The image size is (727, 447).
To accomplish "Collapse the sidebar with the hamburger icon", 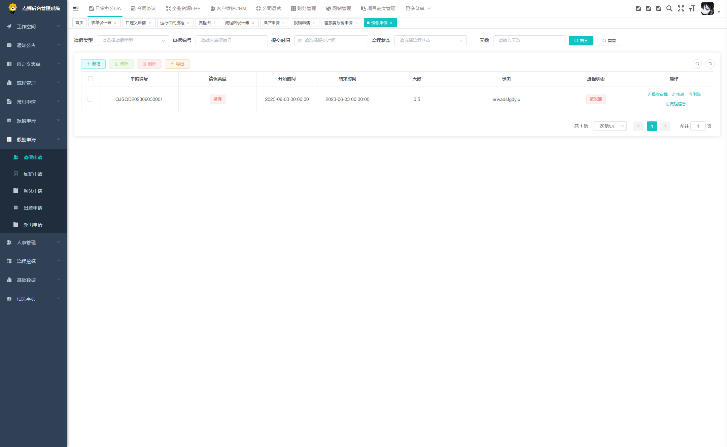I will click(76, 8).
